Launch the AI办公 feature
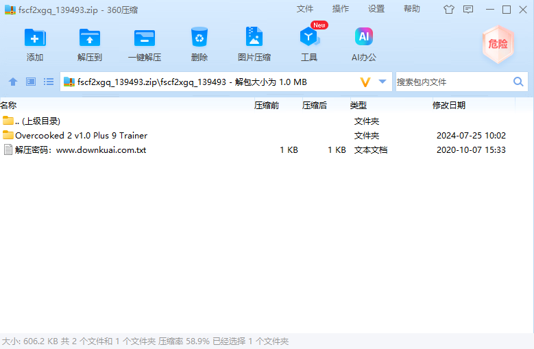The height and width of the screenshot is (349, 534). coord(364,36)
